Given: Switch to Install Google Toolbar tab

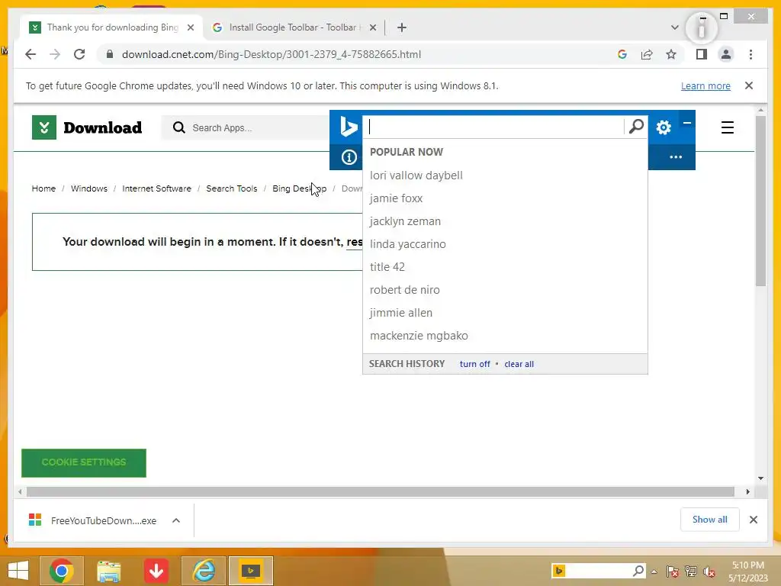Looking at the screenshot, I should [294, 27].
